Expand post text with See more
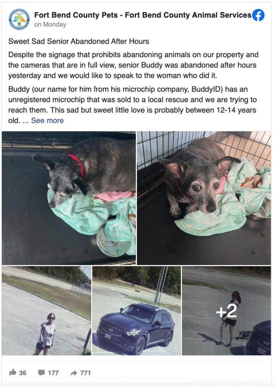276x387 pixels. (47, 121)
